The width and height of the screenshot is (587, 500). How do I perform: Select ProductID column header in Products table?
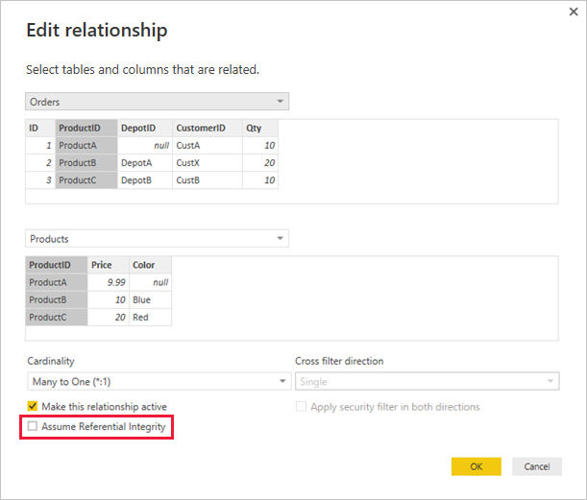57,265
